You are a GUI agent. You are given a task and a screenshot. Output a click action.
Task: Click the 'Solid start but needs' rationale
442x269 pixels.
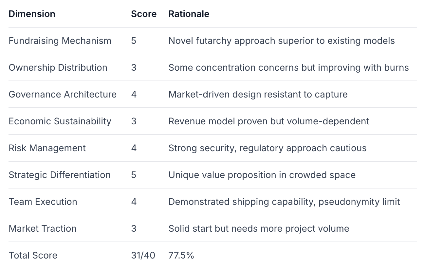[259, 229]
